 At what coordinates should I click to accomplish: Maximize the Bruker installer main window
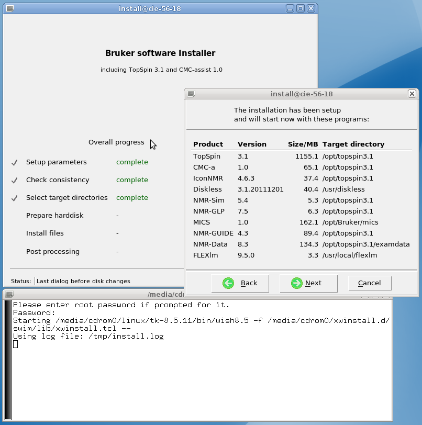tap(301, 8)
